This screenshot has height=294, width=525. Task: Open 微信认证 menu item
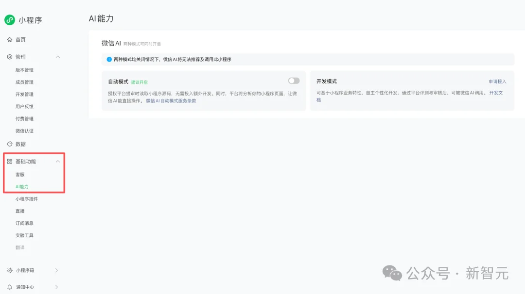click(x=24, y=131)
